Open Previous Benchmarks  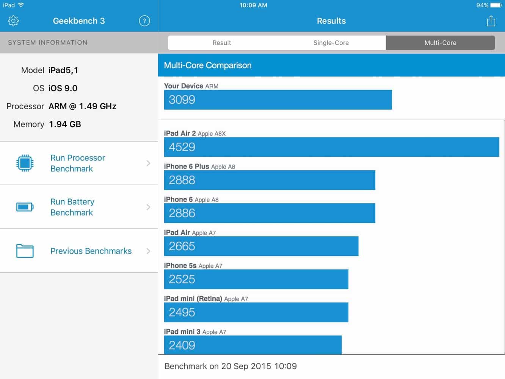[79, 251]
